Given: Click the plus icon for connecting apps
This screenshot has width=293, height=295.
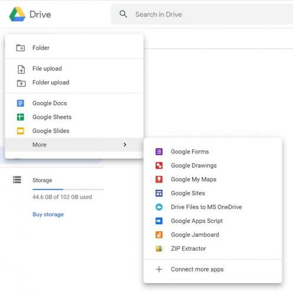Looking at the screenshot, I should pos(159,269).
